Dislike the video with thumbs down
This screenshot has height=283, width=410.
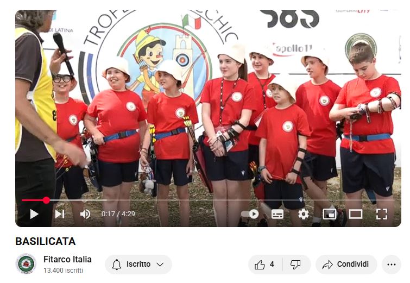(295, 265)
